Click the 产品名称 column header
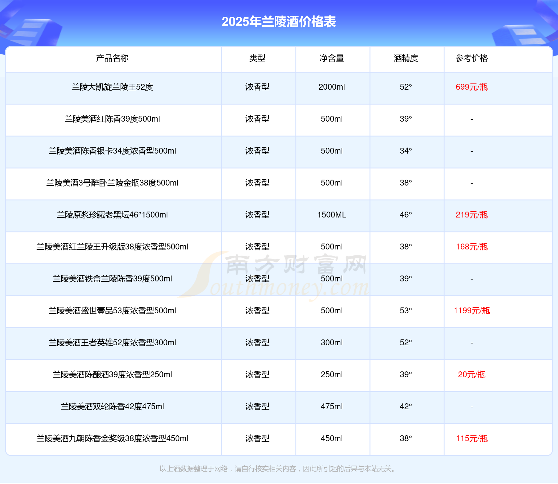 (x=112, y=58)
